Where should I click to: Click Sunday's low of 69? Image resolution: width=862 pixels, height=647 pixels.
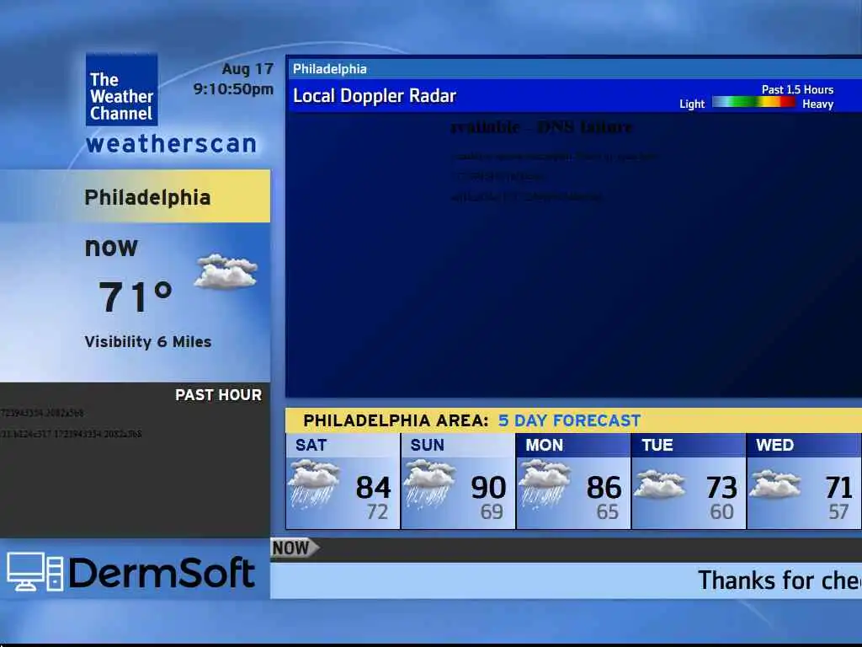click(492, 512)
